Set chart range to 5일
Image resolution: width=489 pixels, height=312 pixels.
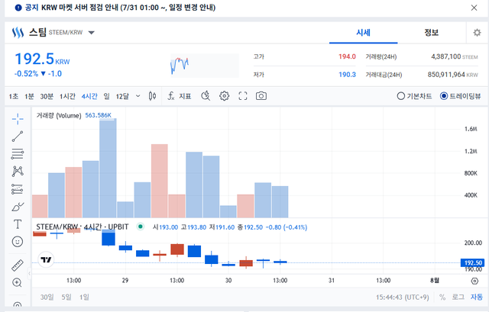pos(66,297)
